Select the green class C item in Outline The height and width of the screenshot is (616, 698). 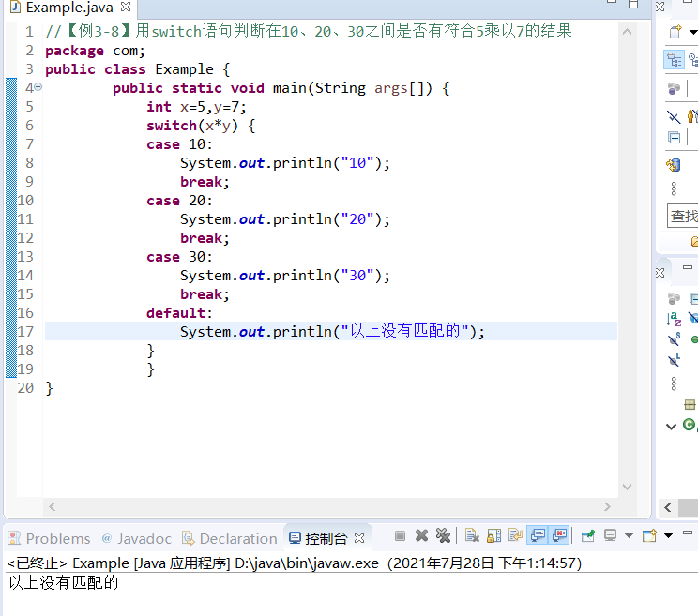tap(690, 425)
